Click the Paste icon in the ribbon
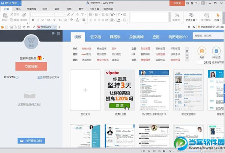 pos(5,15)
